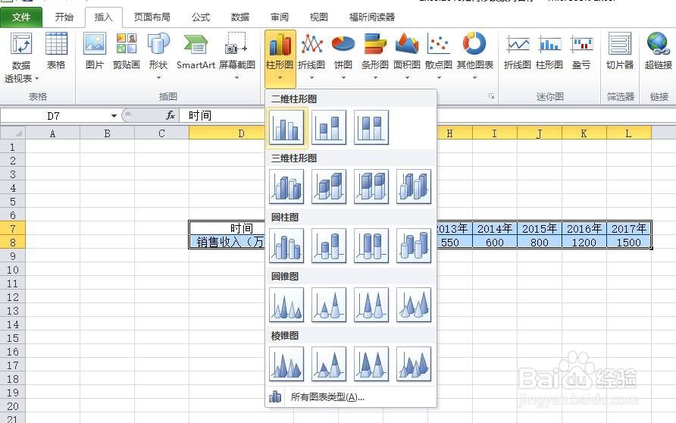676x423 pixels.
Task: Choose the 2-D 100% stacked column chart
Action: [x=371, y=127]
